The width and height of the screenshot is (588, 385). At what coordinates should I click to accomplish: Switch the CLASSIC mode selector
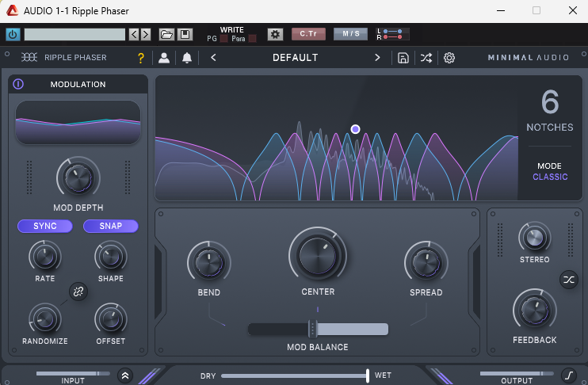tap(550, 177)
